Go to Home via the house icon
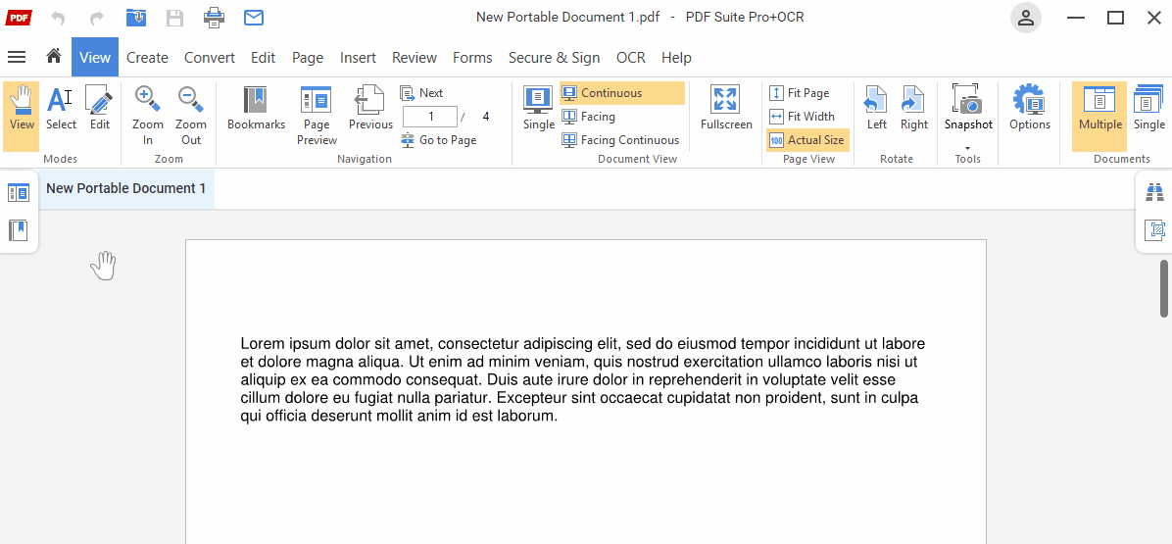 (x=53, y=57)
